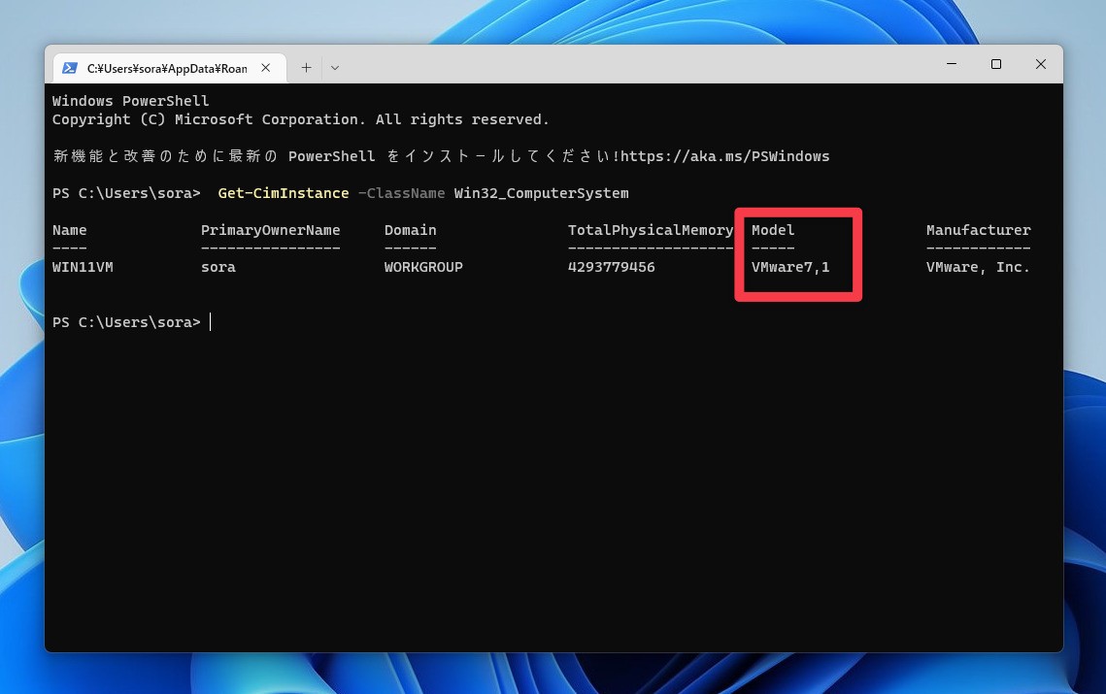
Task: Close the current PowerShell tab
Action: 266,68
